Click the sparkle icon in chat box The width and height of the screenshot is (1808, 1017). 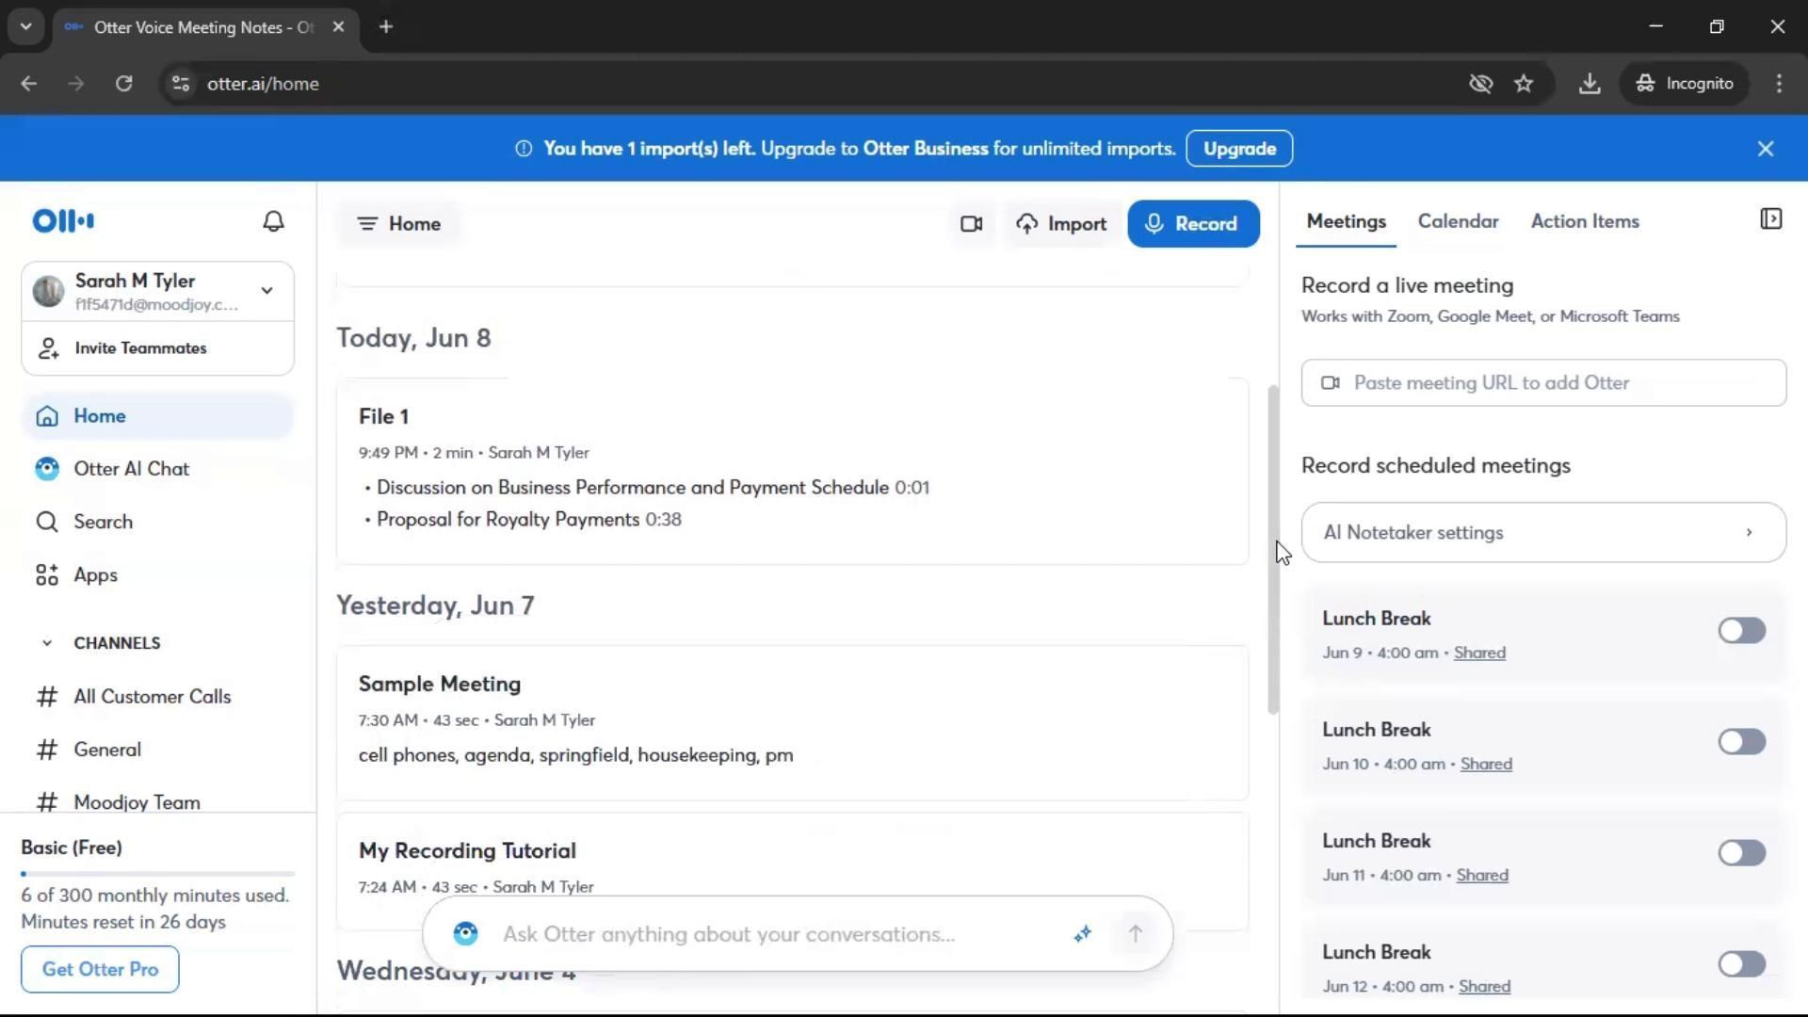pos(1082,933)
